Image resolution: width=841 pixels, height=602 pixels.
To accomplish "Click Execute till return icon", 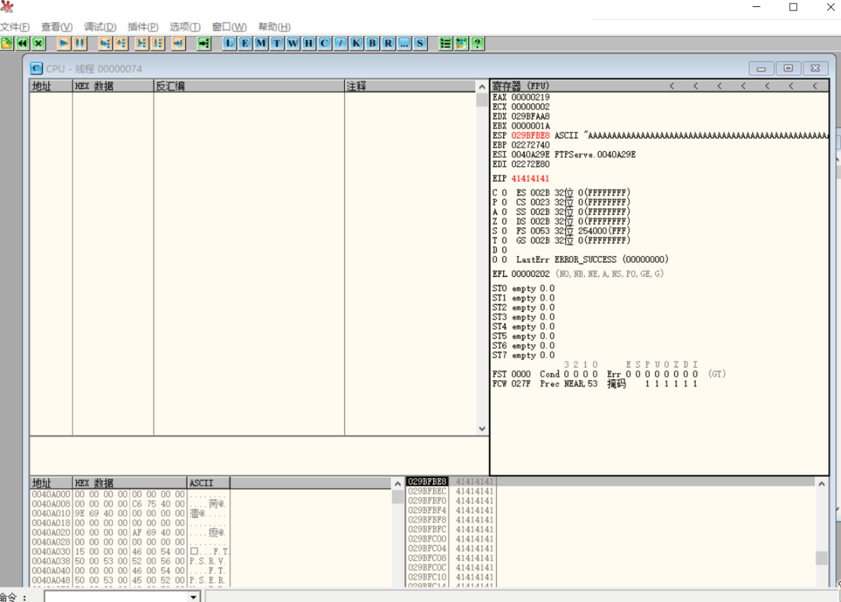I will pyautogui.click(x=178, y=43).
